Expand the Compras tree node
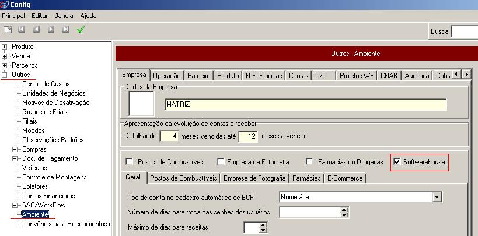The height and width of the screenshot is (236, 478). (15, 149)
